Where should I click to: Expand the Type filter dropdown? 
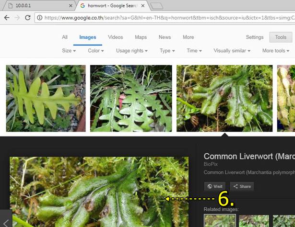tap(167, 51)
